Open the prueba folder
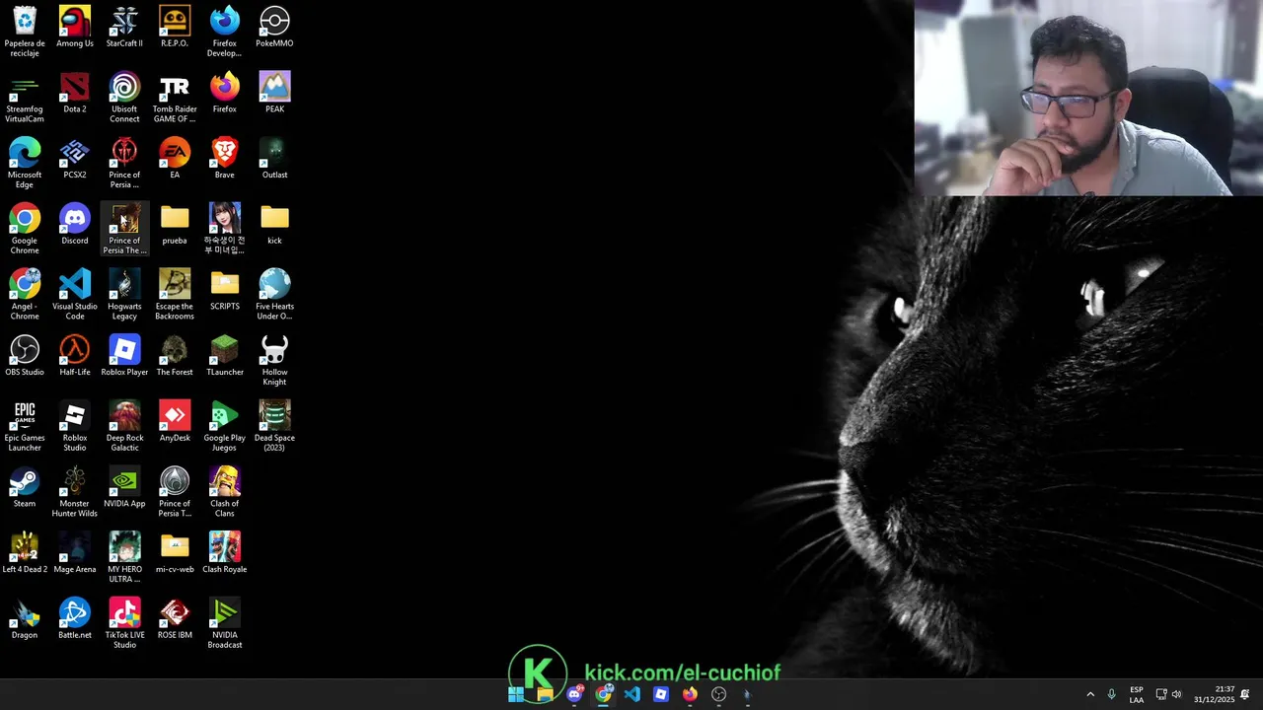 point(175,224)
